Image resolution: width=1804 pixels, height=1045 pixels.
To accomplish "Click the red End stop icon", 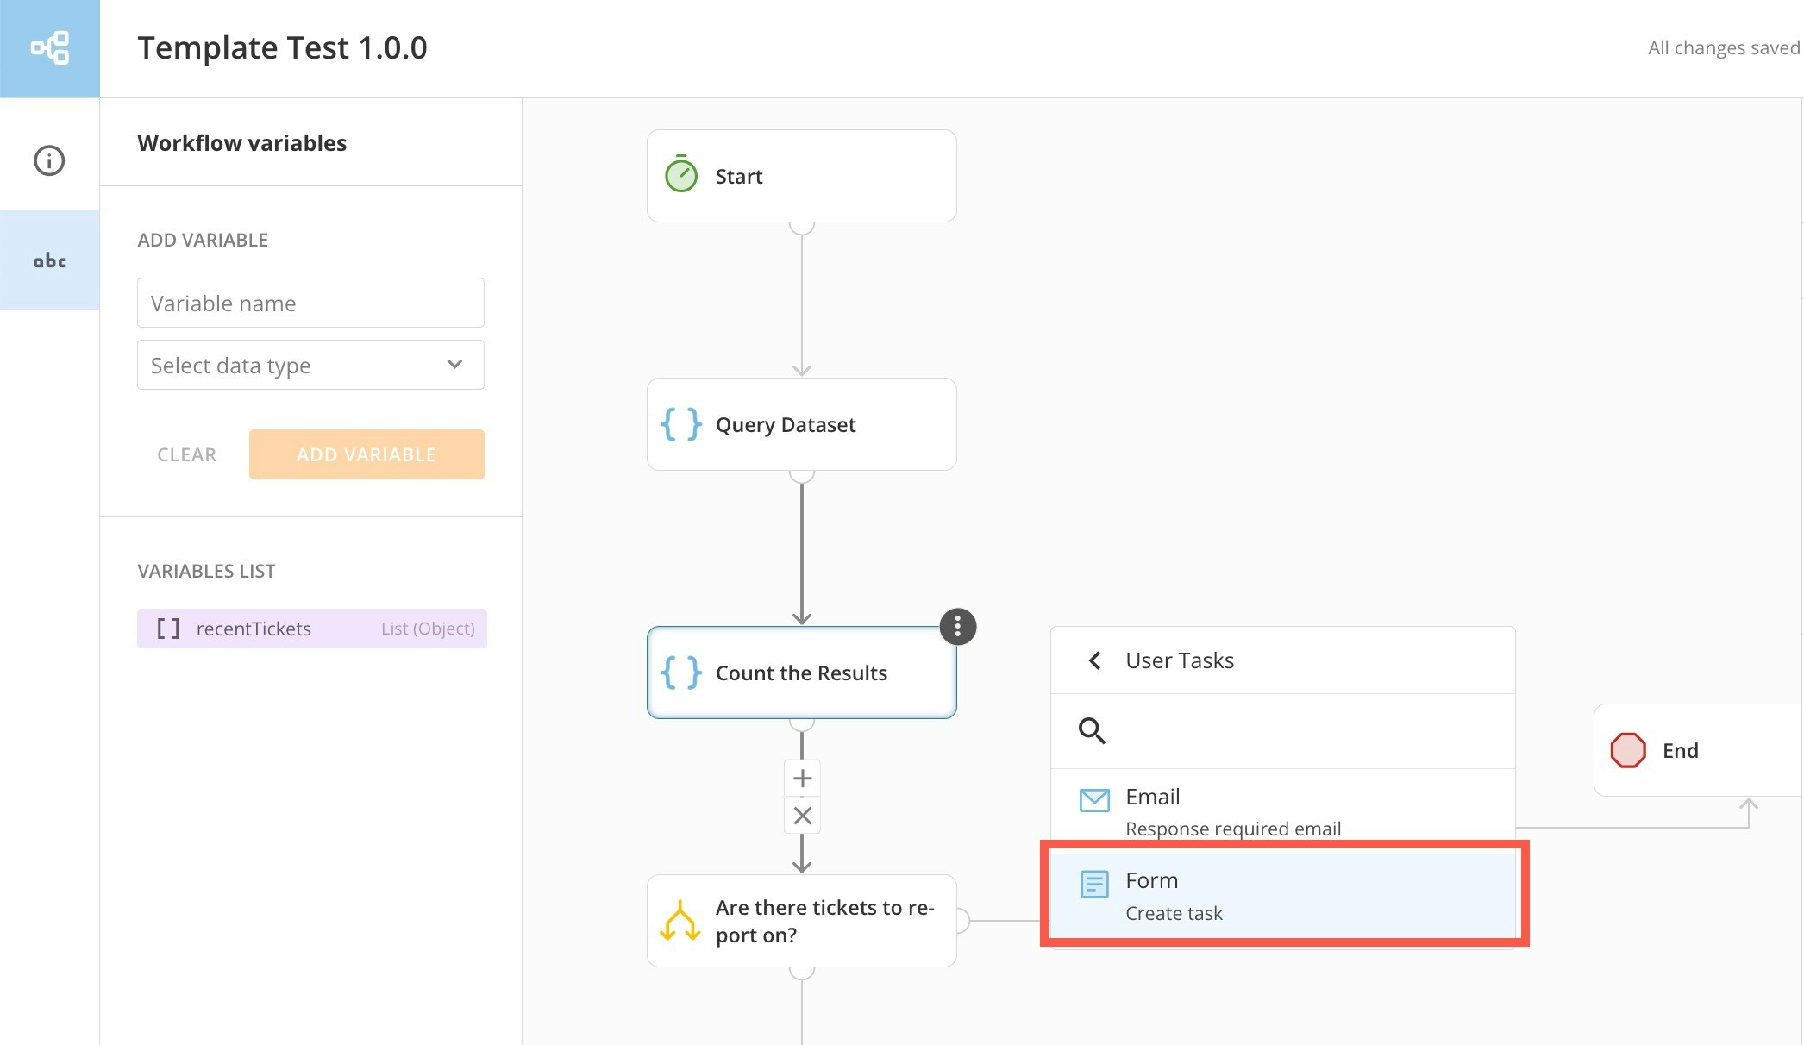I will coord(1627,750).
